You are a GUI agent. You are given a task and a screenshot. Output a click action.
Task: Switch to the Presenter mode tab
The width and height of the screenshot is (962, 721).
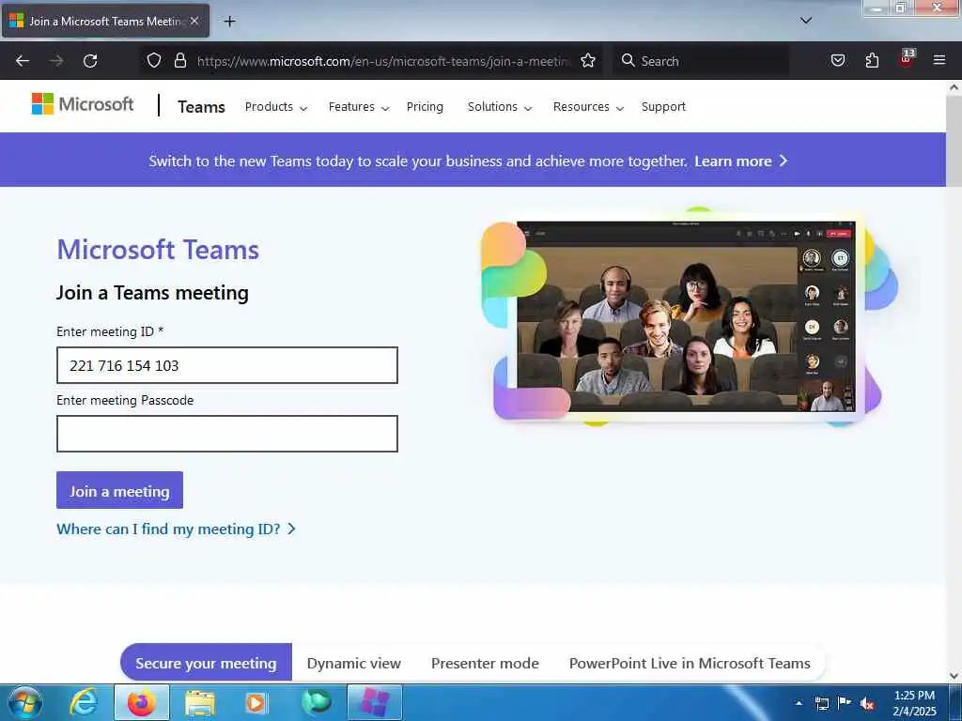[x=485, y=664]
